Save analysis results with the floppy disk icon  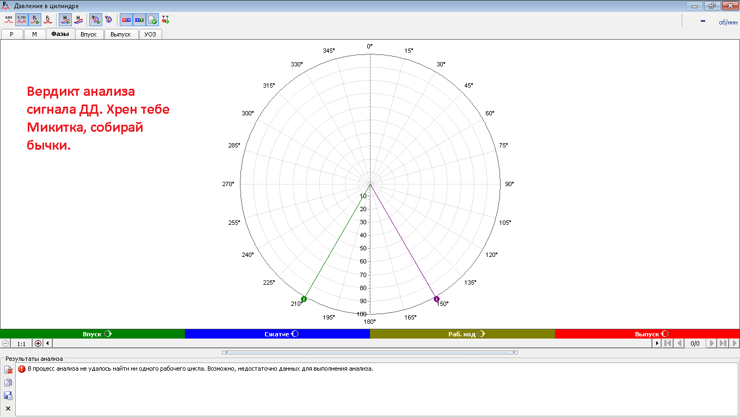click(8, 396)
